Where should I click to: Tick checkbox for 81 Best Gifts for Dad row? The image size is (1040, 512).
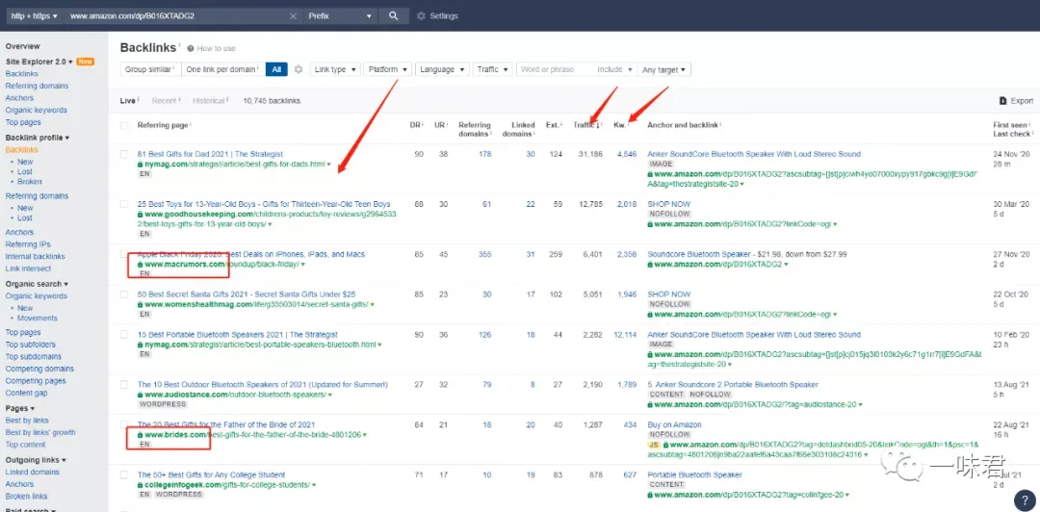[x=124, y=154]
